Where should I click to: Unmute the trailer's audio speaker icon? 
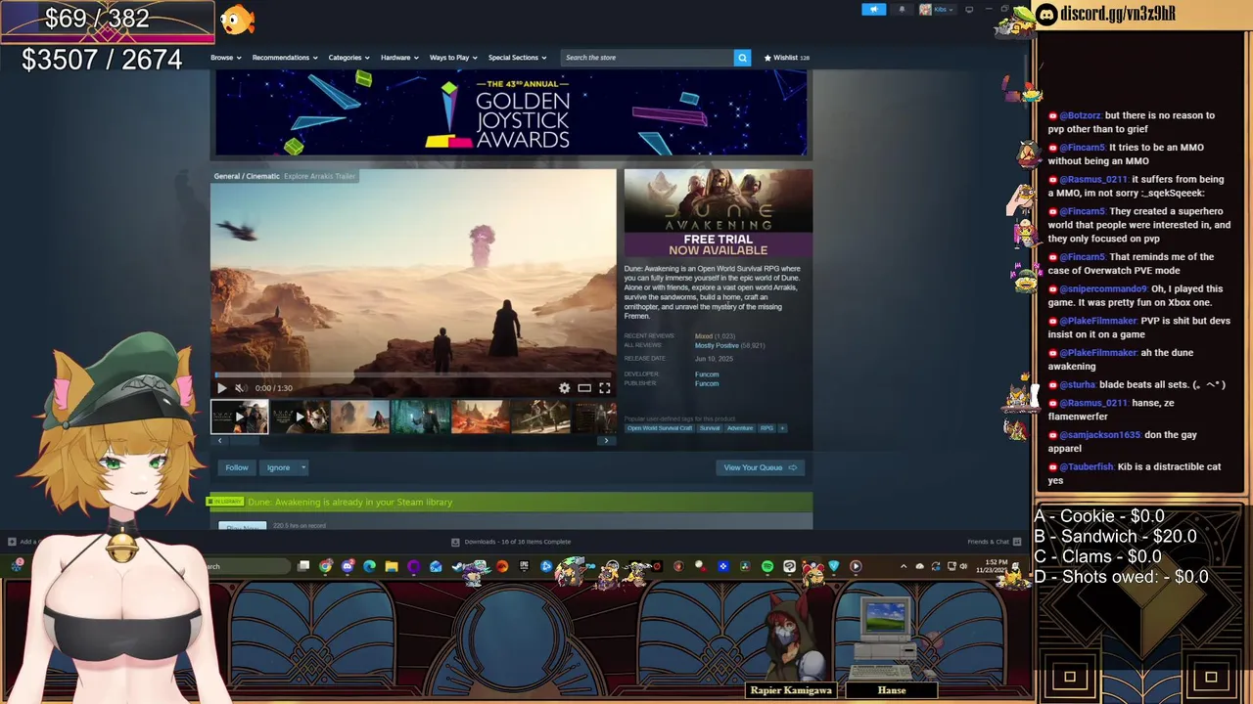point(241,388)
